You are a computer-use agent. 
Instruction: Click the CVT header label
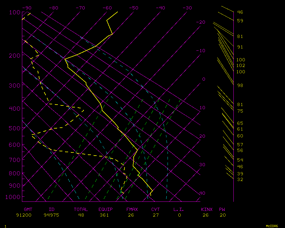(155, 209)
